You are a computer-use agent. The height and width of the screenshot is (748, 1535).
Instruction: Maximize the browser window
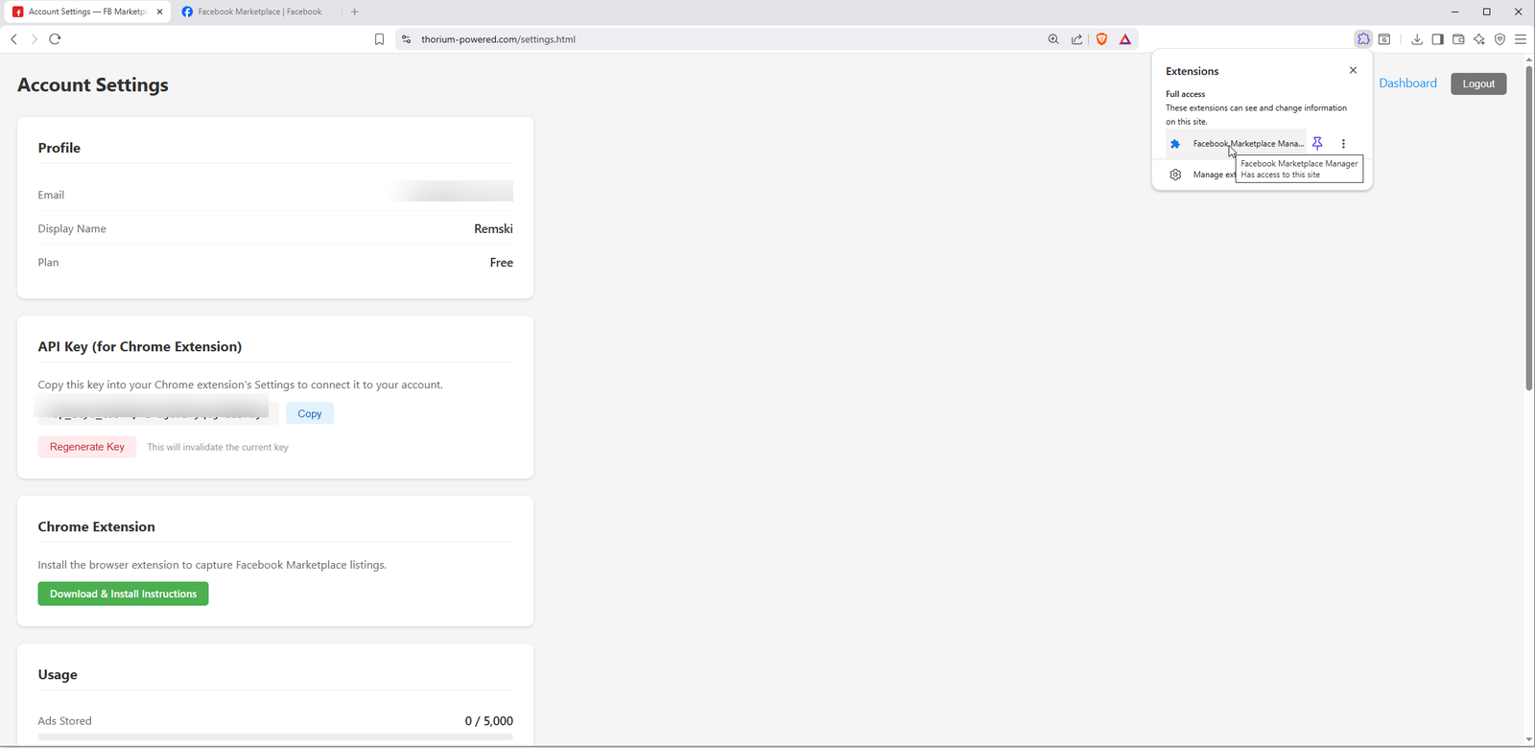point(1487,12)
